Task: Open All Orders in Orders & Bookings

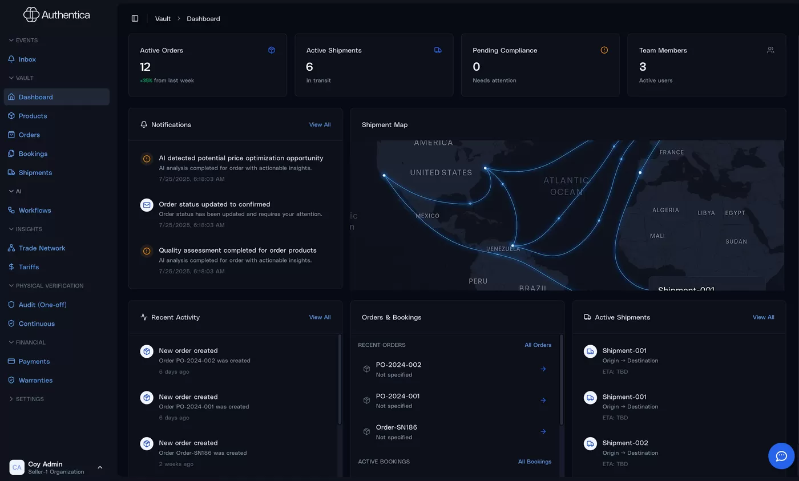Action: point(538,345)
